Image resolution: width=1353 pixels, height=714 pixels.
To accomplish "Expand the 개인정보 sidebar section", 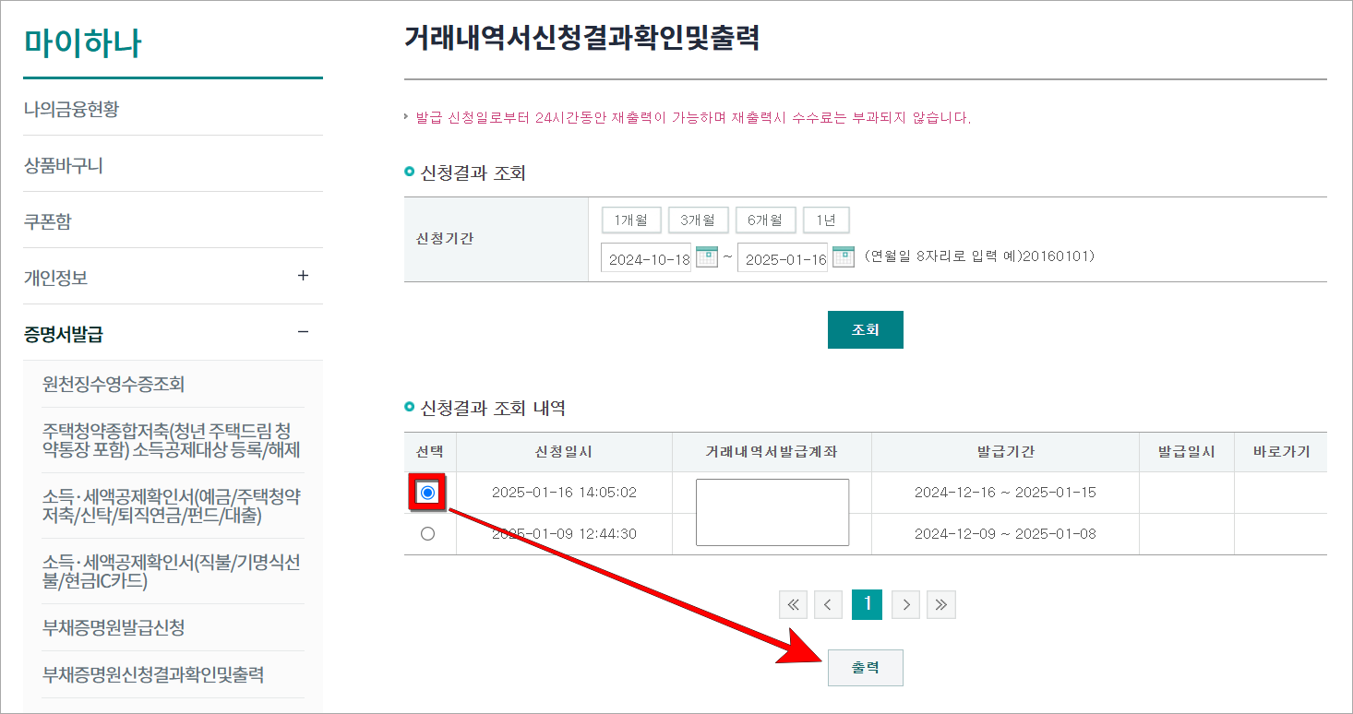I will point(302,276).
